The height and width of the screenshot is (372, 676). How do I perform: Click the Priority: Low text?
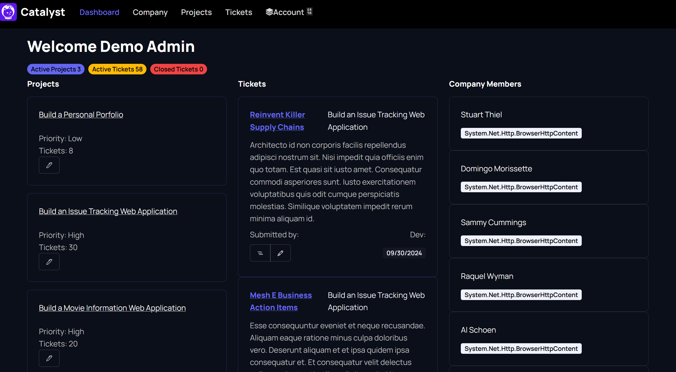pos(60,138)
